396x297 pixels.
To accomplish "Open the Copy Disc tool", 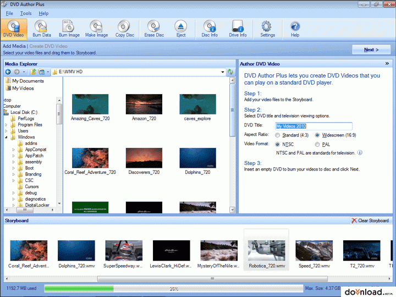I will pyautogui.click(x=124, y=29).
